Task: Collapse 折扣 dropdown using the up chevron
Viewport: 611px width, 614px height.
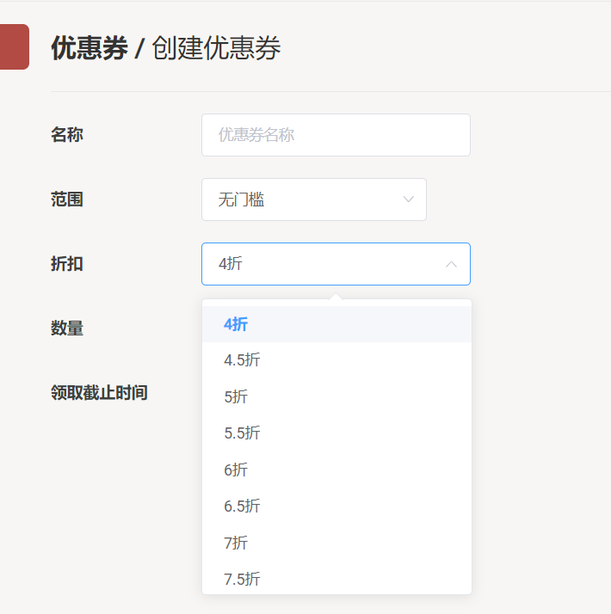Action: (x=451, y=264)
